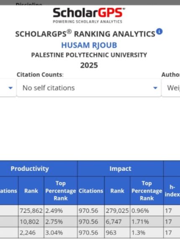Select the 725,862 rank cell
This screenshot has width=180, height=240.
[x=31, y=211]
